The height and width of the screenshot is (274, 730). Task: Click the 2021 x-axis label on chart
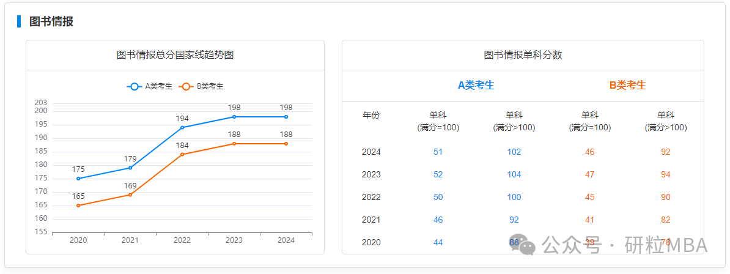pyautogui.click(x=130, y=240)
